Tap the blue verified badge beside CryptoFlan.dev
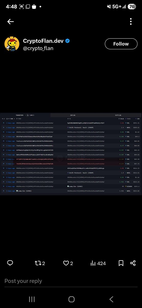 [68, 41]
